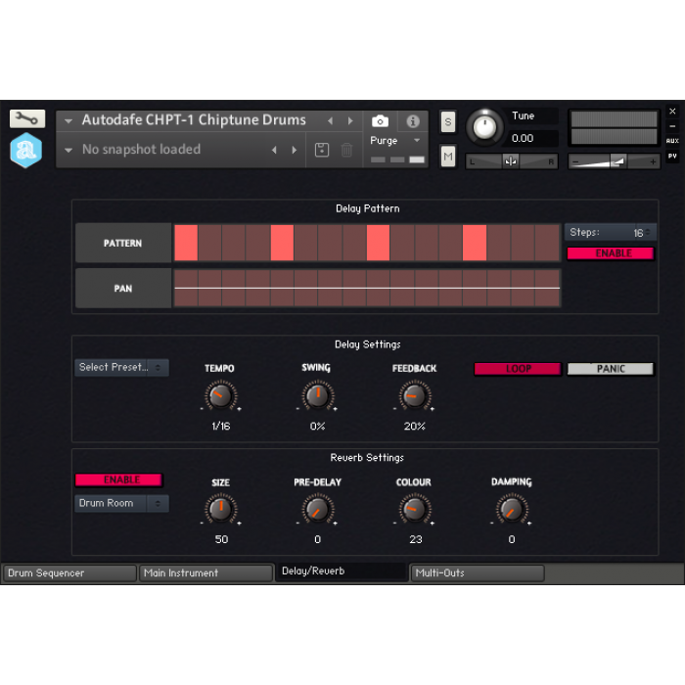Click the SWING knob
685x685 pixels.
[x=318, y=396]
